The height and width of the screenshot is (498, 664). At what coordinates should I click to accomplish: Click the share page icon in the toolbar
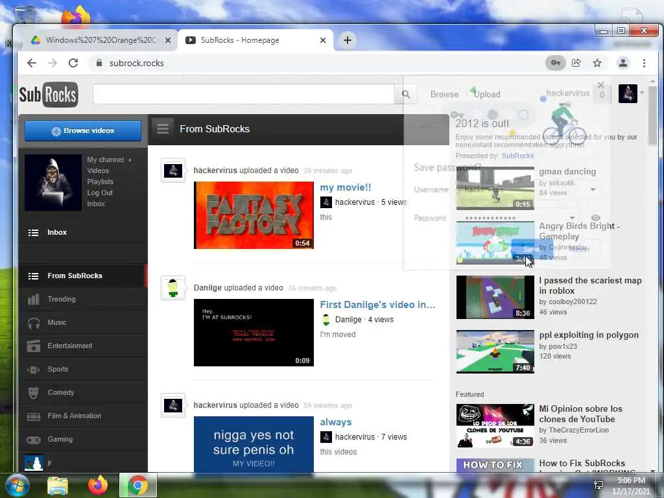576,63
